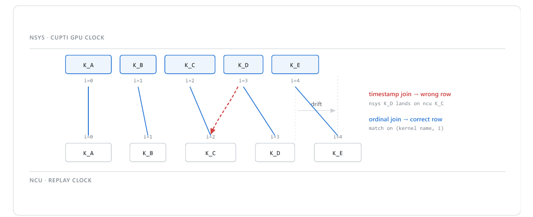
Task: Click the 'drift' label
Action: (317, 104)
